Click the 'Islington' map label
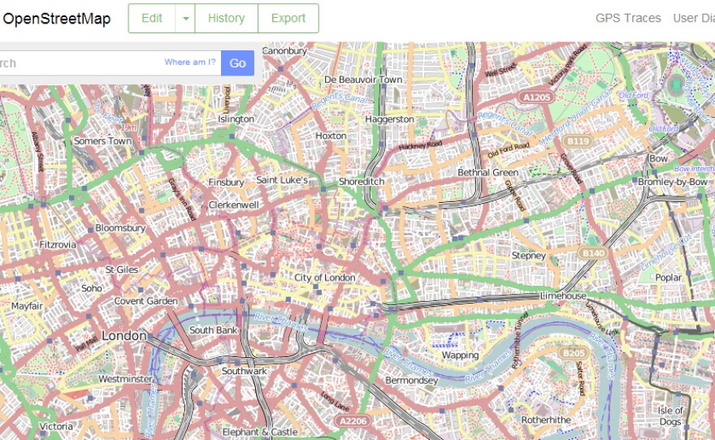 (x=236, y=119)
